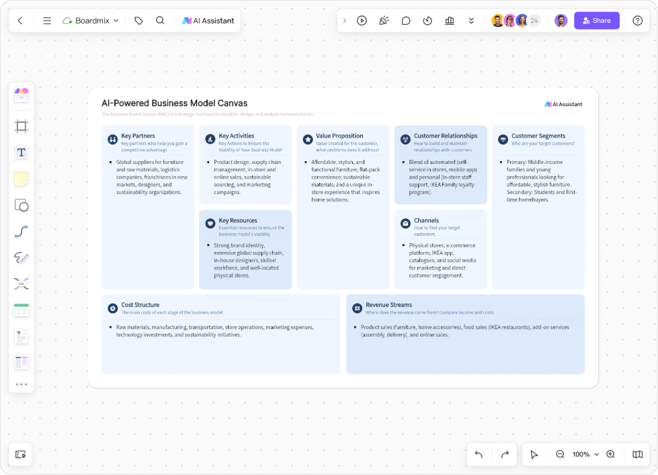Viewport: 658px width, 475px height.
Task: Zoom in with plus magnifier
Action: point(610,454)
